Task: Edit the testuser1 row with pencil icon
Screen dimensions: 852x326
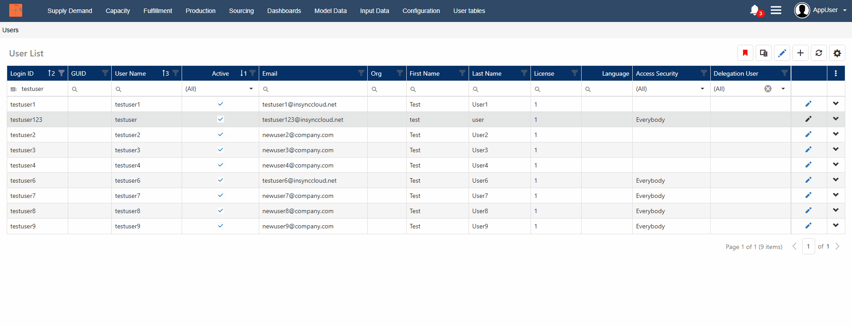Action: coord(808,104)
